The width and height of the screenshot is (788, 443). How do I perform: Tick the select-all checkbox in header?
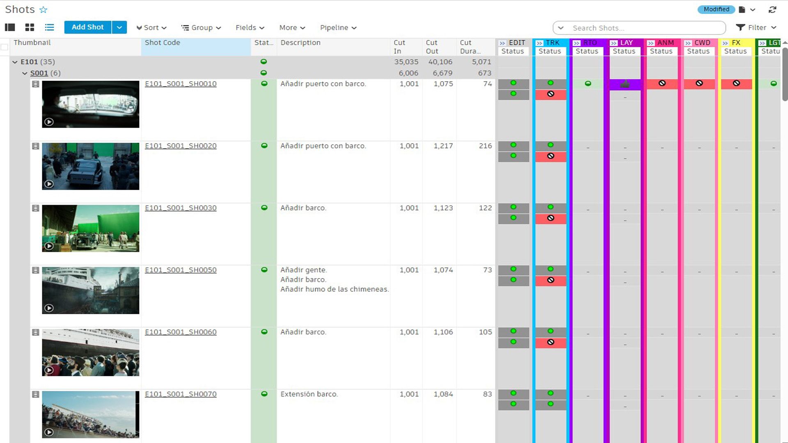(x=5, y=47)
